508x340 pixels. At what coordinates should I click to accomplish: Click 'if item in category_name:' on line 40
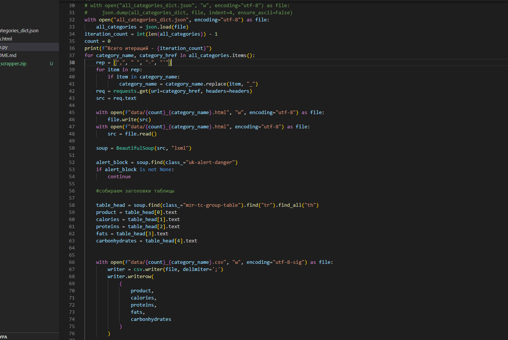coord(144,77)
